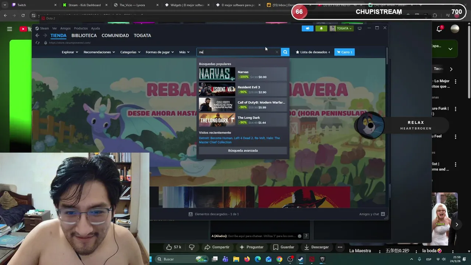Click Preguntar under the YouTube video

point(251,247)
